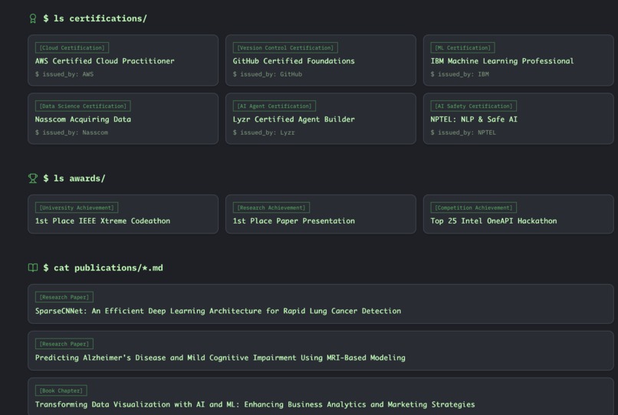Open the 1st Place Paper Presentation card
Viewport: 618px width, 415px height.
click(321, 214)
